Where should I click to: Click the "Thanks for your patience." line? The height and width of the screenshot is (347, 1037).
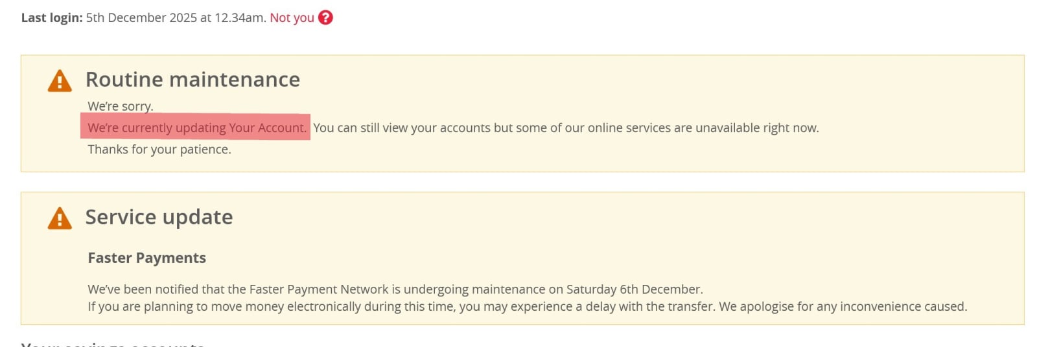(159, 150)
